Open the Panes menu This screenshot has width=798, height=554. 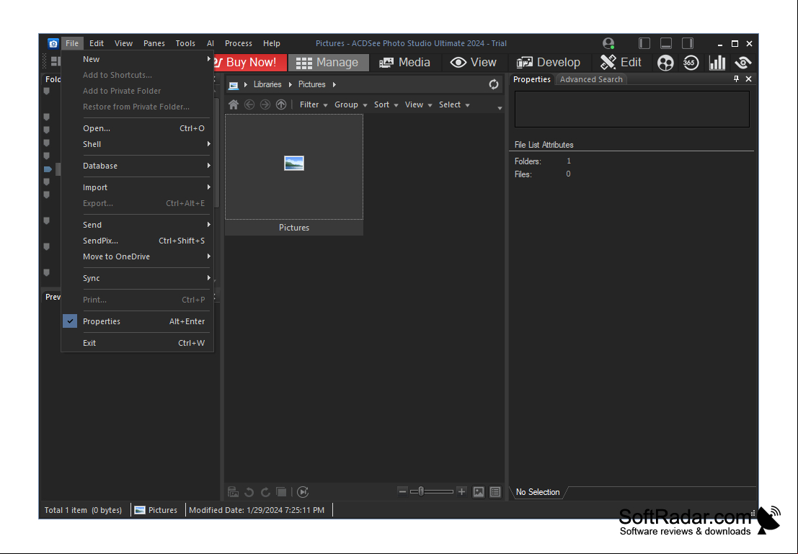point(154,43)
